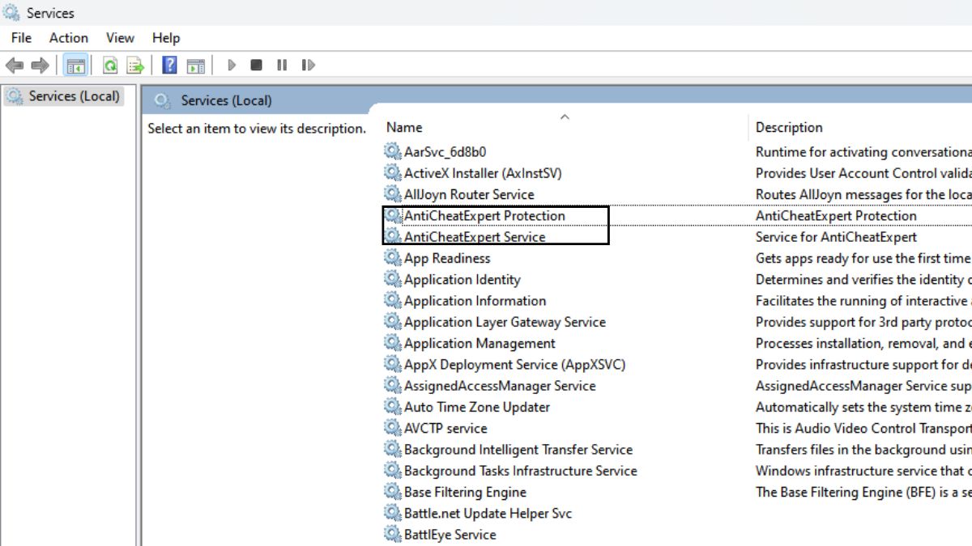This screenshot has width=972, height=546.
Task: Click the Forward arrow in toolbar
Action: (x=40, y=66)
